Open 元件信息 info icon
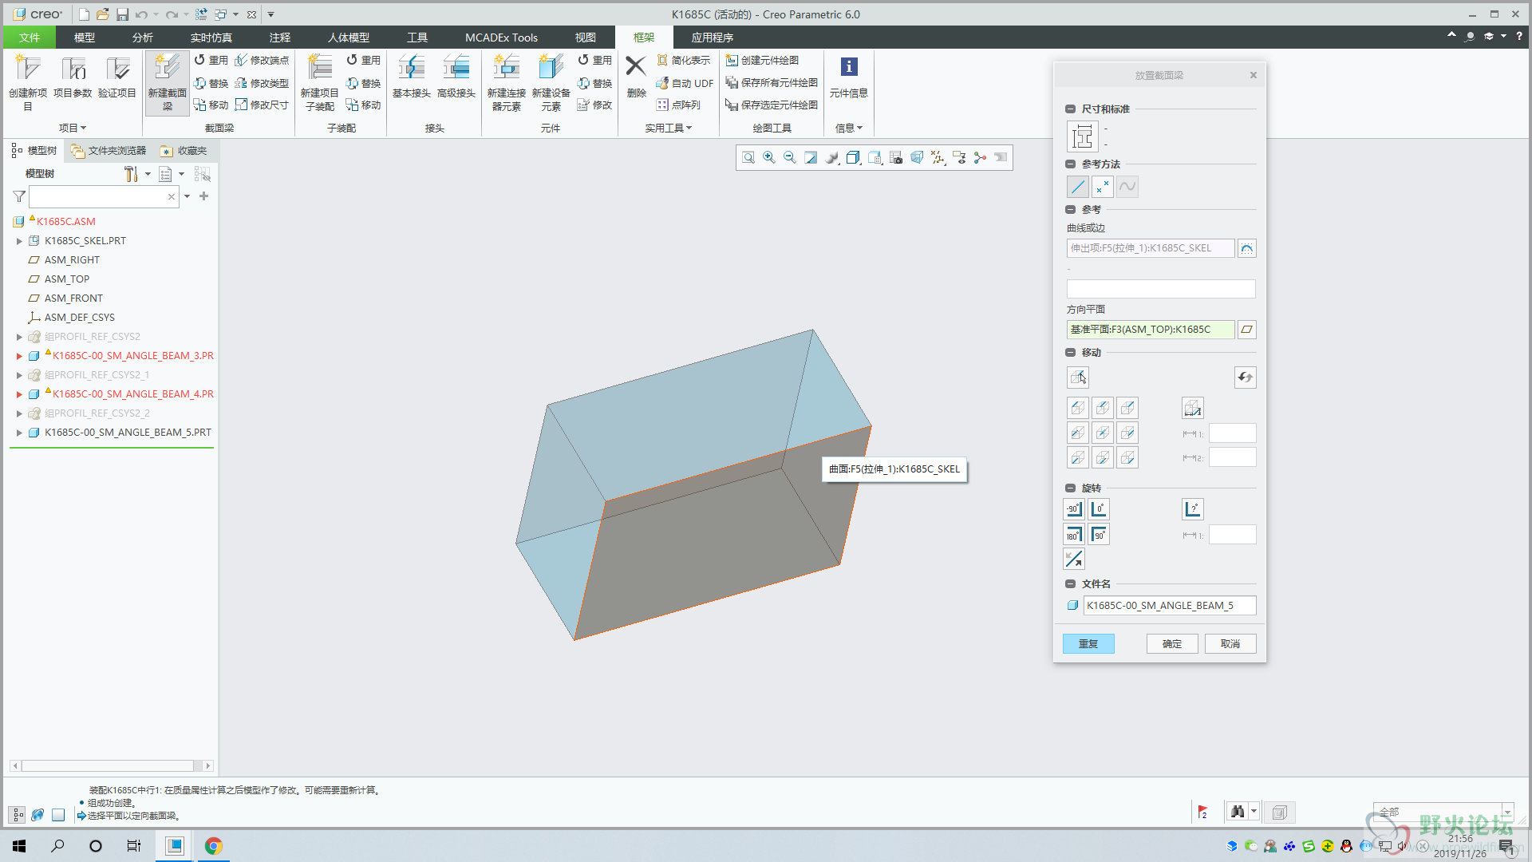The image size is (1532, 862). coord(849,77)
